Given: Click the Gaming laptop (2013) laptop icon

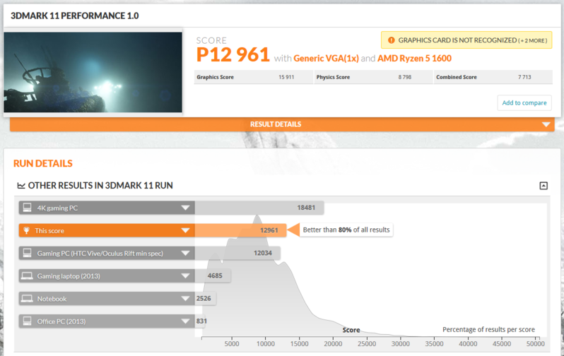Looking at the screenshot, I should coord(28,275).
